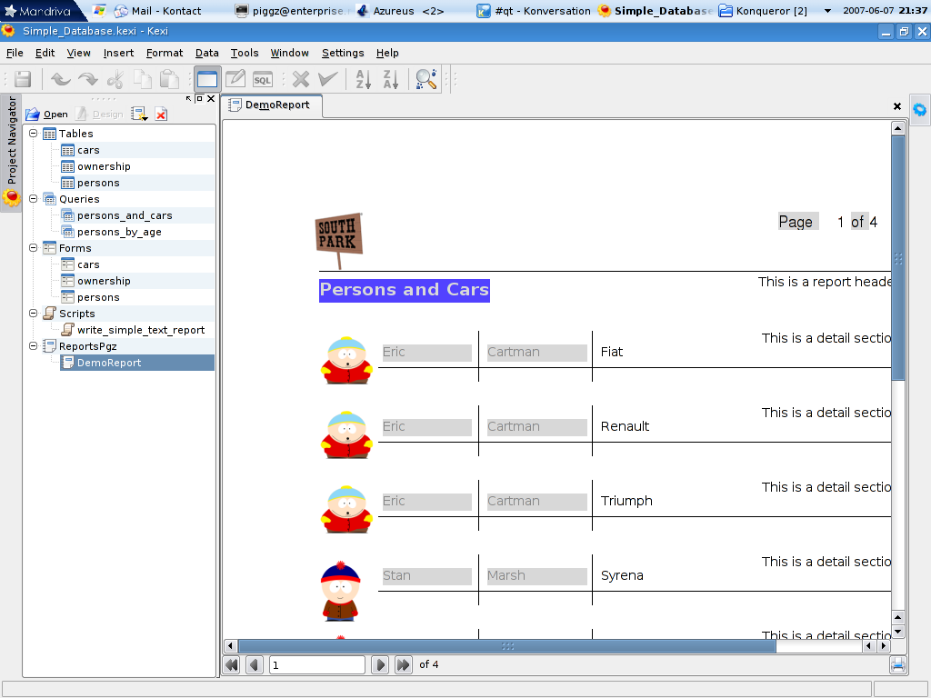
Task: Switch to Design view mode icon
Action: click(x=235, y=79)
